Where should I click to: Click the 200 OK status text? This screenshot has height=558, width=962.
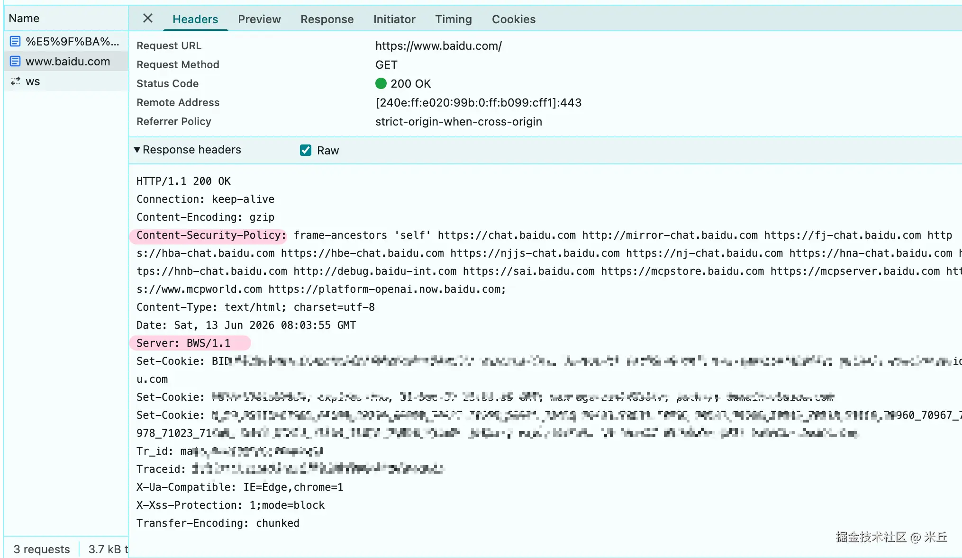click(410, 84)
